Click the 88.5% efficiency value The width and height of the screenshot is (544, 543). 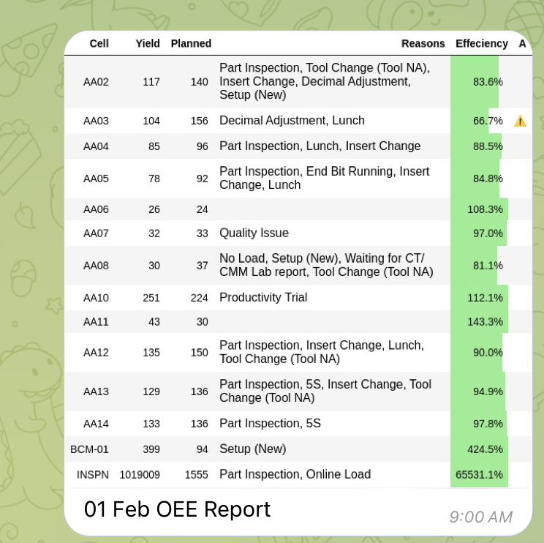pos(488,146)
